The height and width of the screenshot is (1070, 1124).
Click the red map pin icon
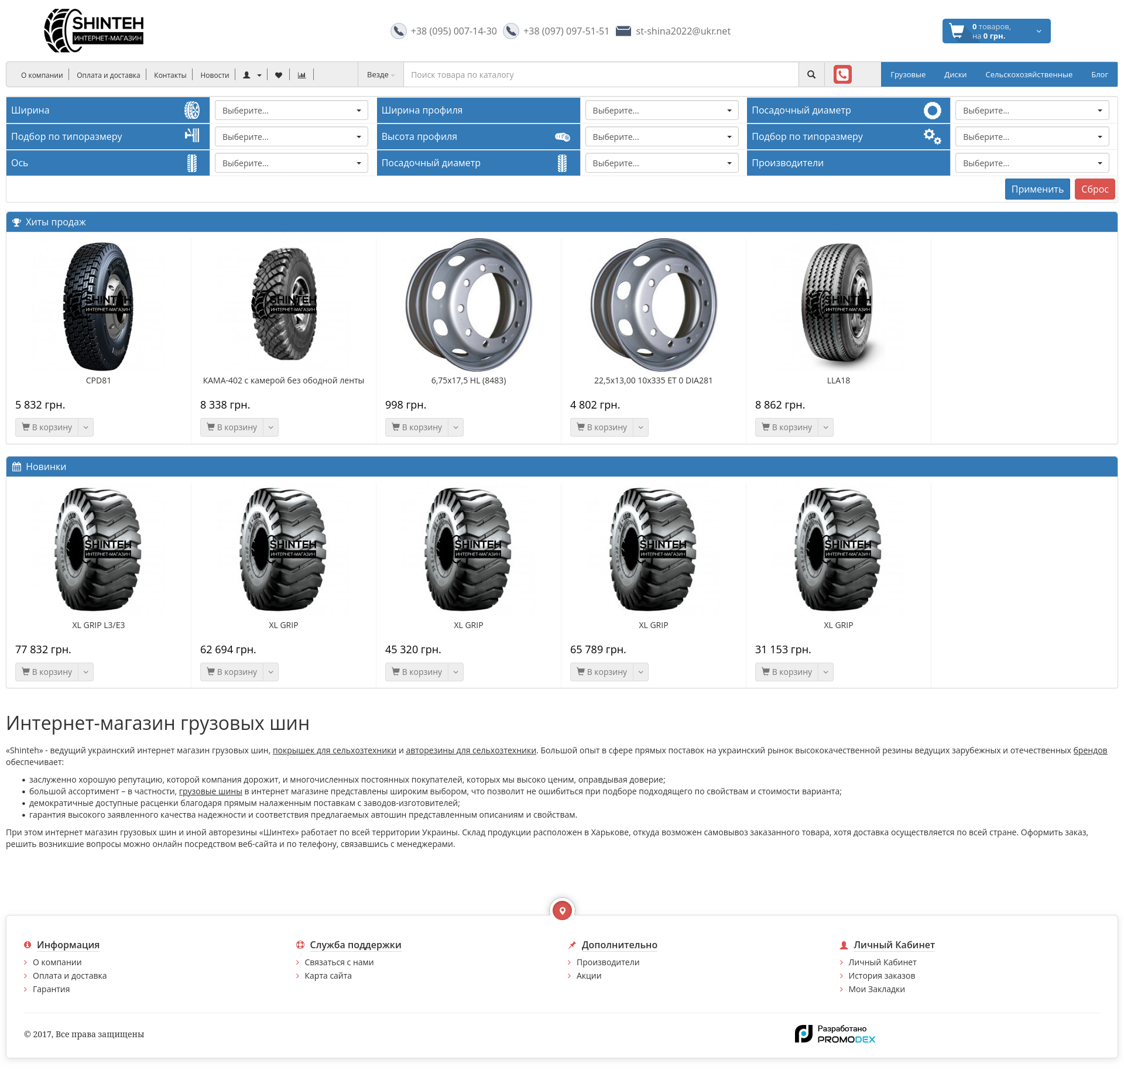click(562, 910)
